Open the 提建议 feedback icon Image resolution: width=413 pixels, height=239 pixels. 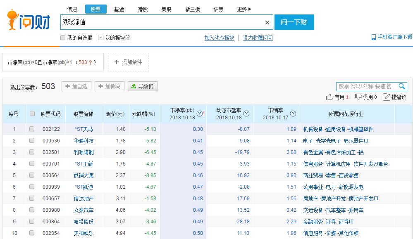(x=387, y=97)
